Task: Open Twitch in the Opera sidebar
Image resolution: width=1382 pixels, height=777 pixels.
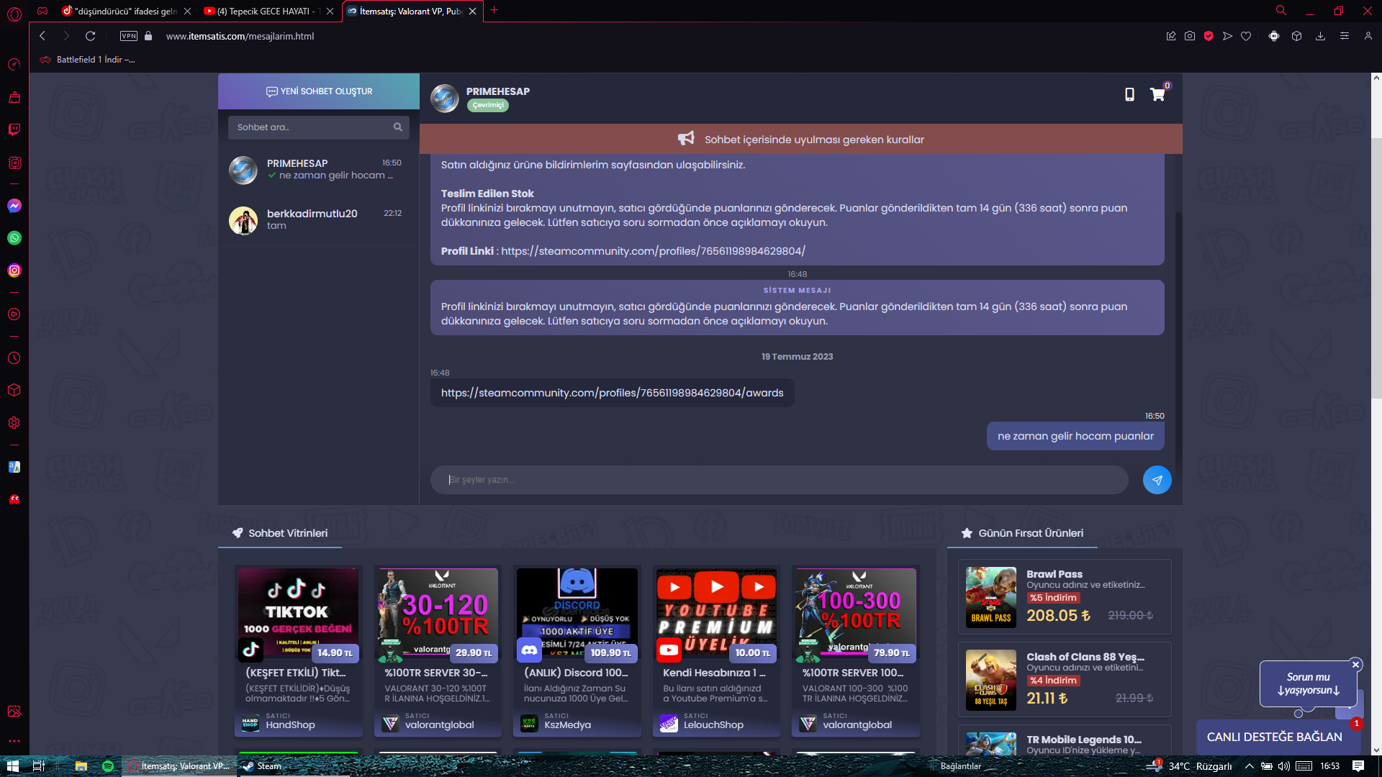Action: tap(14, 129)
